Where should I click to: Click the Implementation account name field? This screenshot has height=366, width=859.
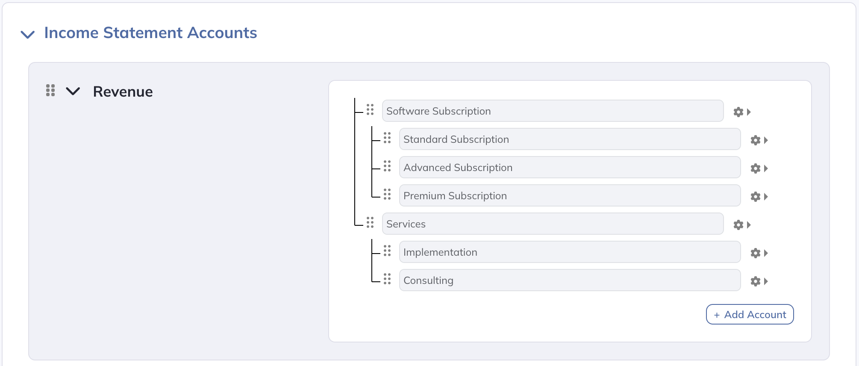(569, 252)
